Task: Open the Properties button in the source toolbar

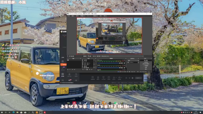Action: pyautogui.click(x=85, y=56)
